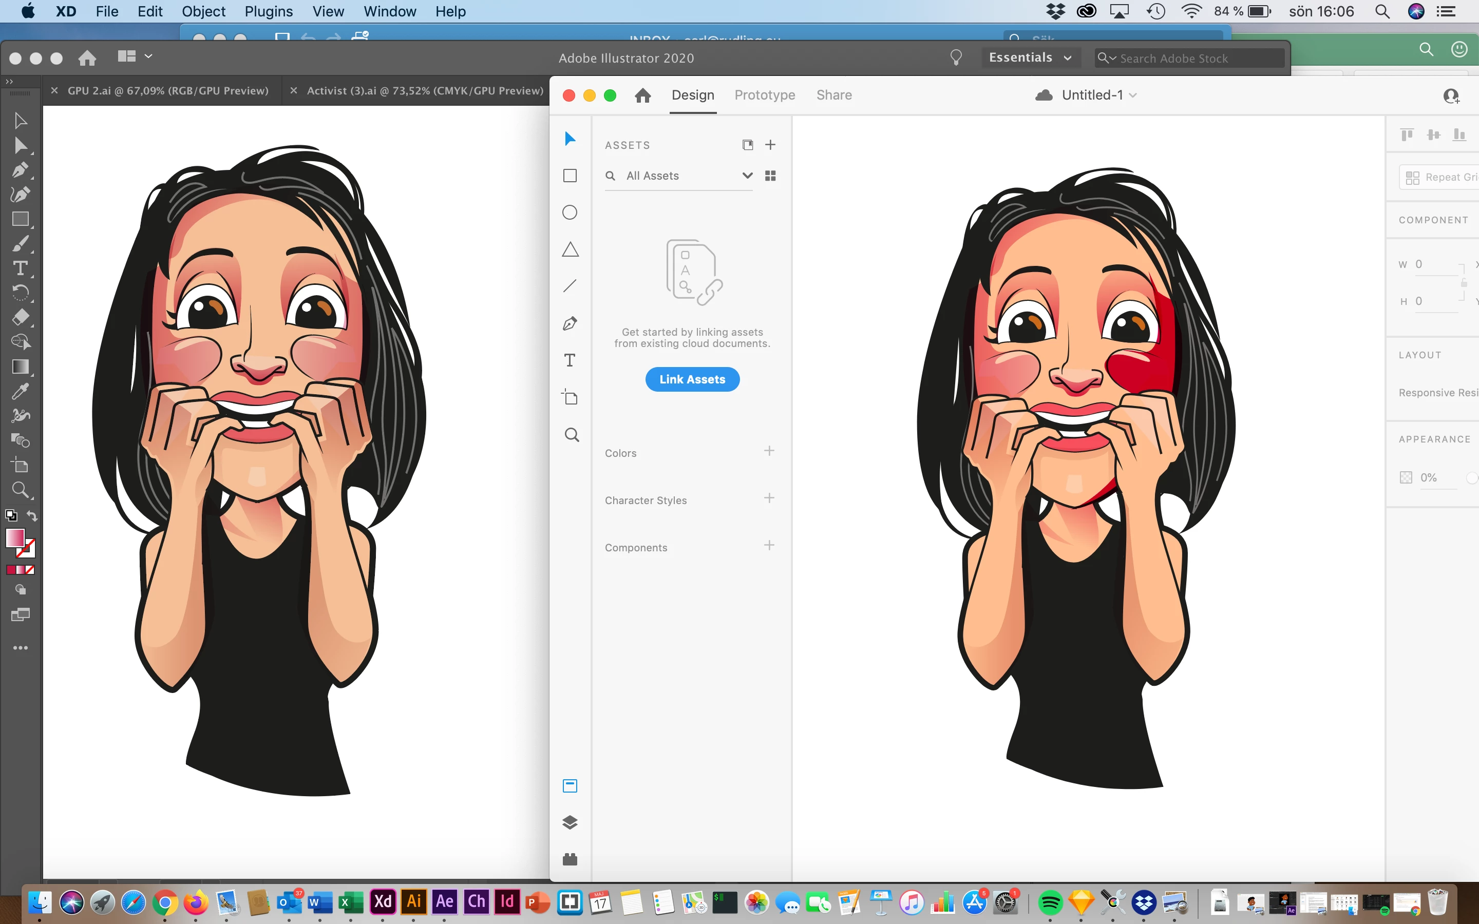Screen dimensions: 1479x924
Task: Click the Link Assets button
Action: pyautogui.click(x=692, y=379)
